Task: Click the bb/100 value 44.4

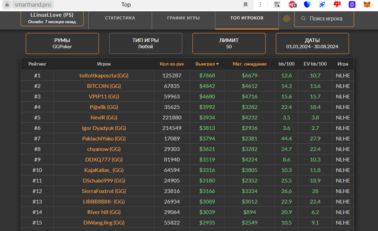Action: tap(286, 139)
